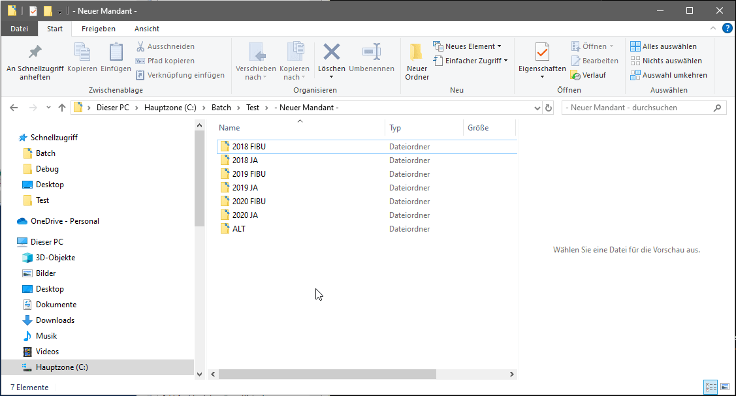Open the address bar history dropdown arrow
736x396 pixels.
click(537, 108)
